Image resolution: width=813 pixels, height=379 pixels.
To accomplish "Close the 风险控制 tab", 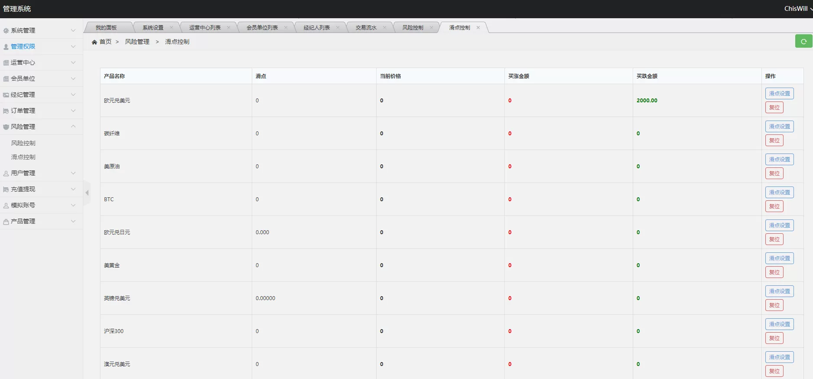I will pyautogui.click(x=431, y=27).
